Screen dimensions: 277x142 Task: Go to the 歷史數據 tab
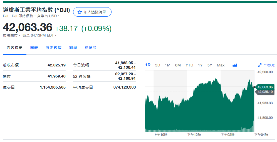tap(54, 48)
